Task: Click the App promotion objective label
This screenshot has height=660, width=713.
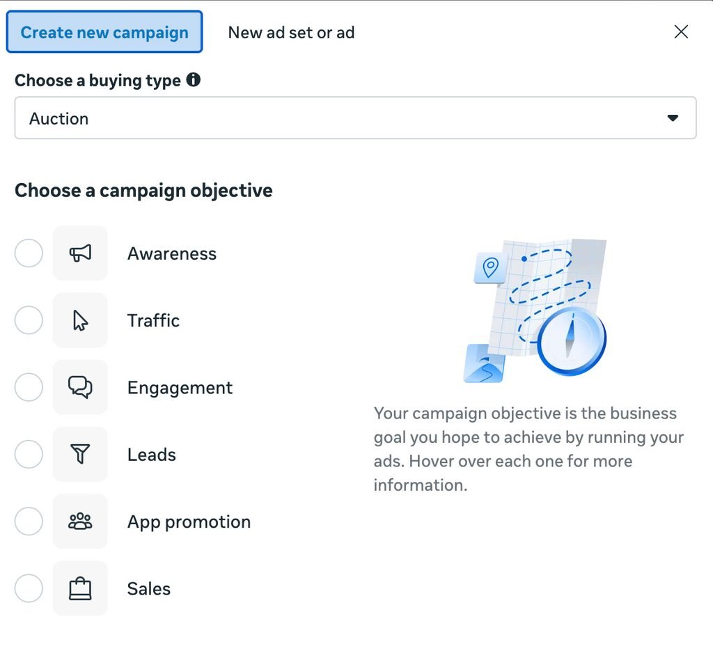Action: point(189,522)
